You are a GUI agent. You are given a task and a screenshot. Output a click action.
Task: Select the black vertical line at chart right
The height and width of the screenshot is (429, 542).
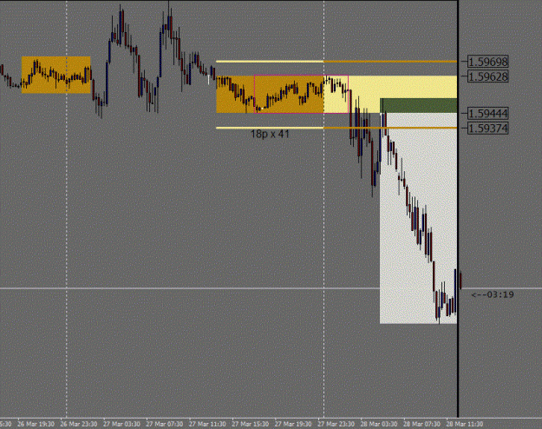458,208
